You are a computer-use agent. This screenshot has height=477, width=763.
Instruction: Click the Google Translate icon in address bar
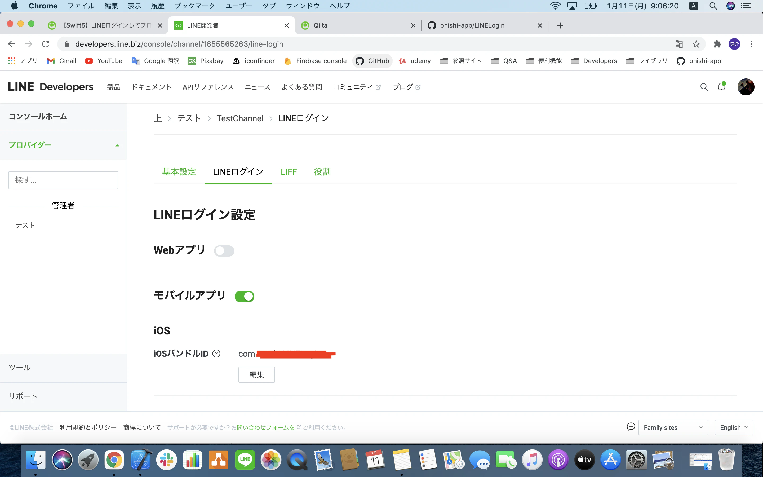pyautogui.click(x=679, y=44)
